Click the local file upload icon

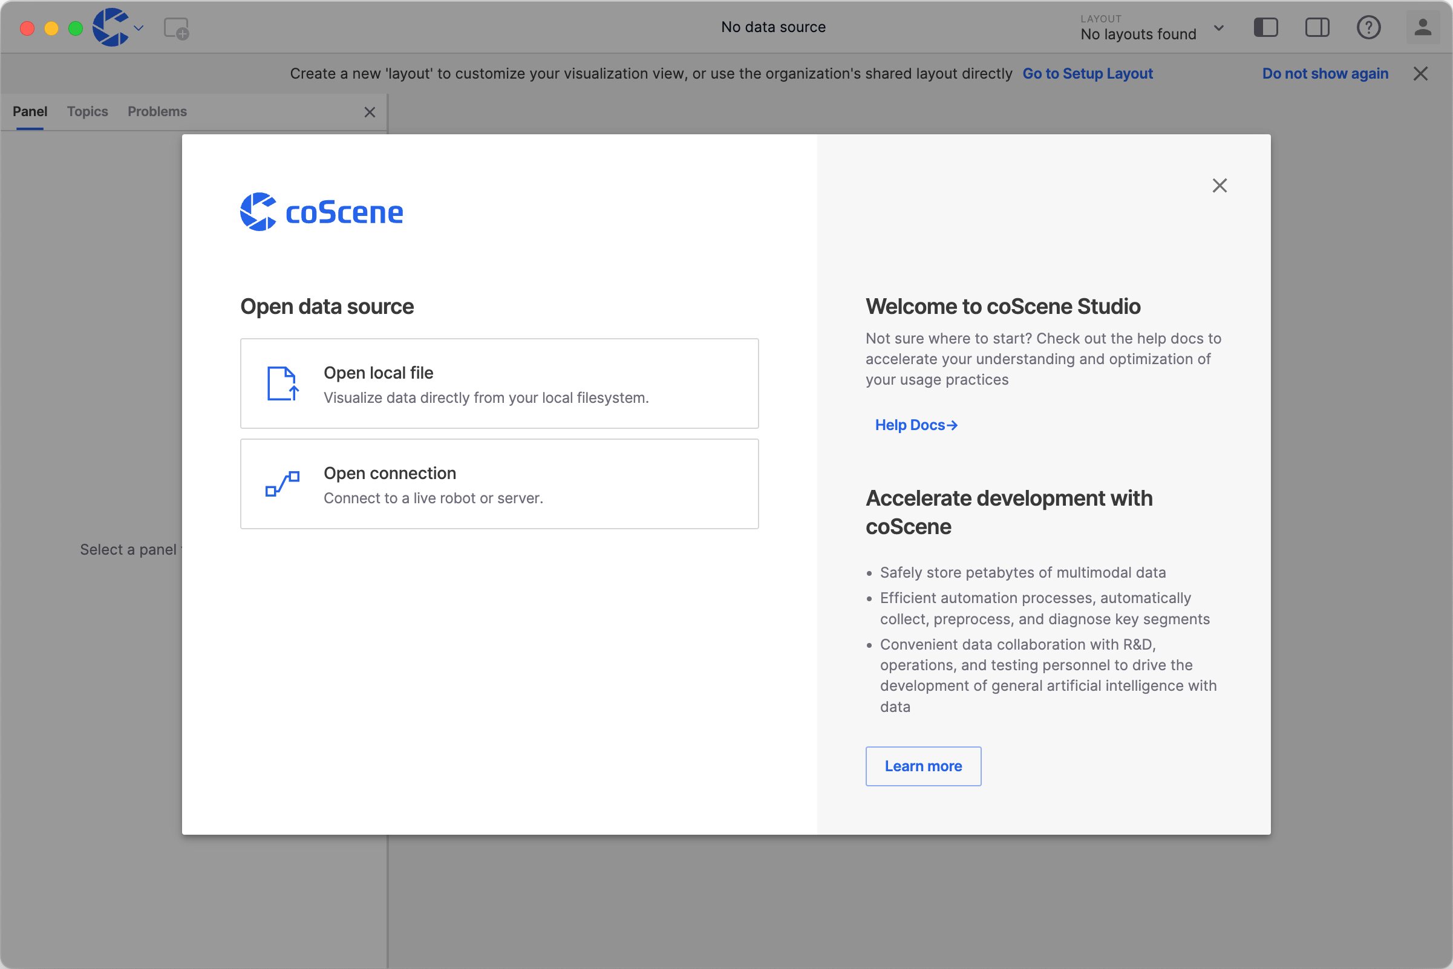tap(283, 383)
